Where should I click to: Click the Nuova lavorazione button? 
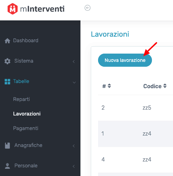click(x=125, y=60)
